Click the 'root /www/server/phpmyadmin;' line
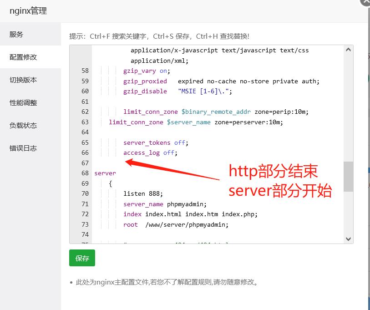 (176, 224)
